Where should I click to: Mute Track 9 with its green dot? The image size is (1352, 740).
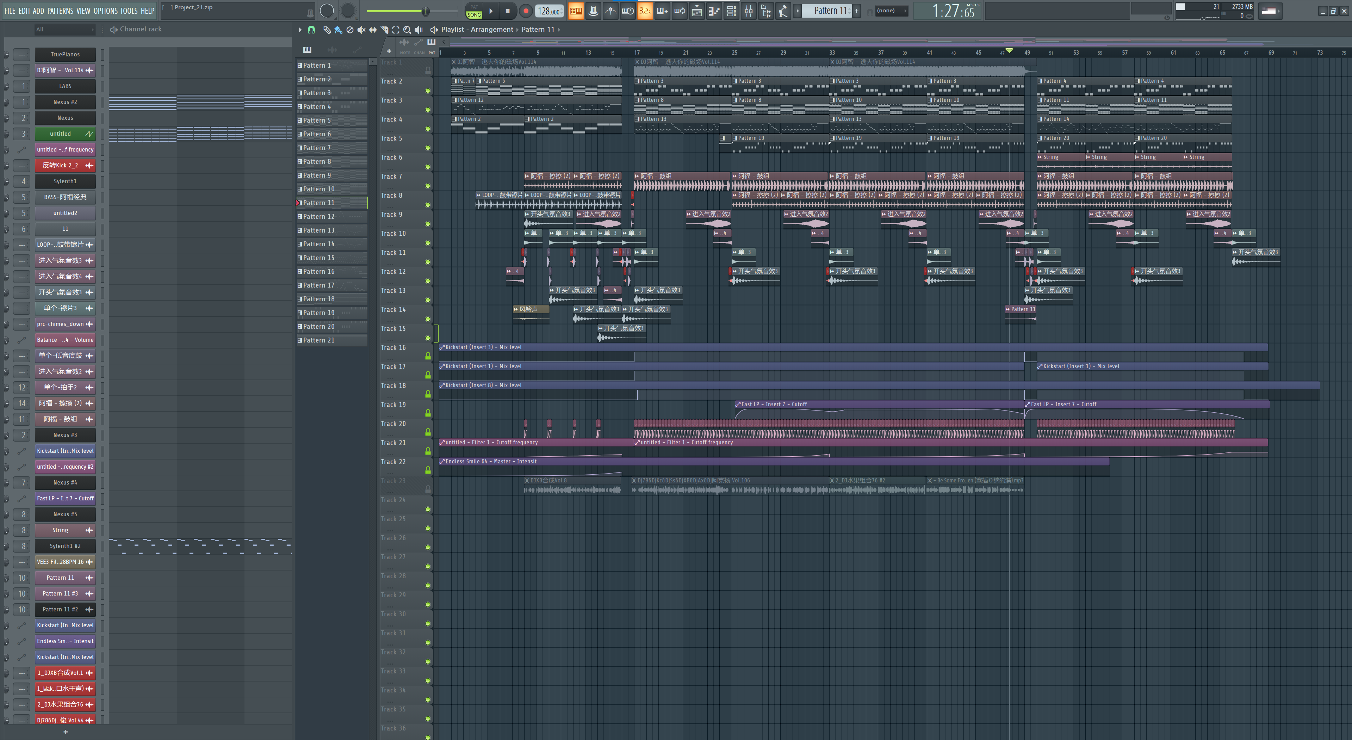[x=428, y=224]
